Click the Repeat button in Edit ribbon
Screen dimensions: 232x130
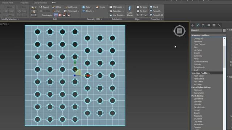(44, 7)
